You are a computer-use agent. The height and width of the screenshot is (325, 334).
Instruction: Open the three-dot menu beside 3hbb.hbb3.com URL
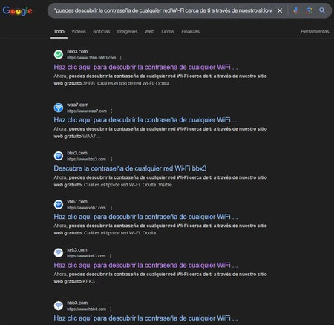[121, 58]
